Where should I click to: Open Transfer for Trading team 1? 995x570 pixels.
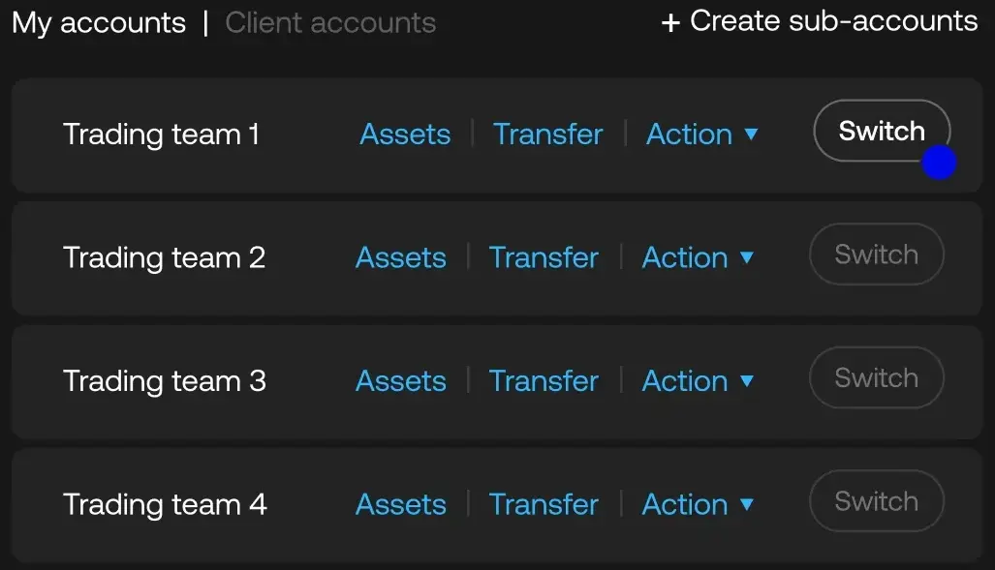547,135
